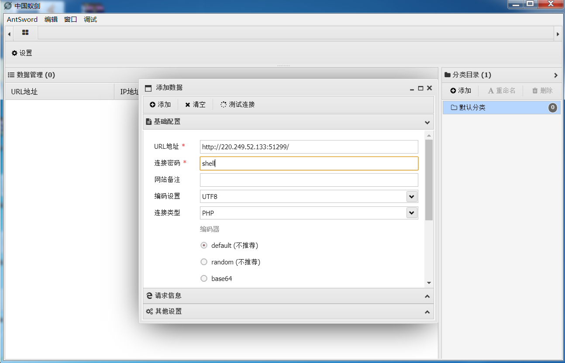Open 设置 with the gear icon
Screen dimensions: 565x363
[x=22, y=53]
